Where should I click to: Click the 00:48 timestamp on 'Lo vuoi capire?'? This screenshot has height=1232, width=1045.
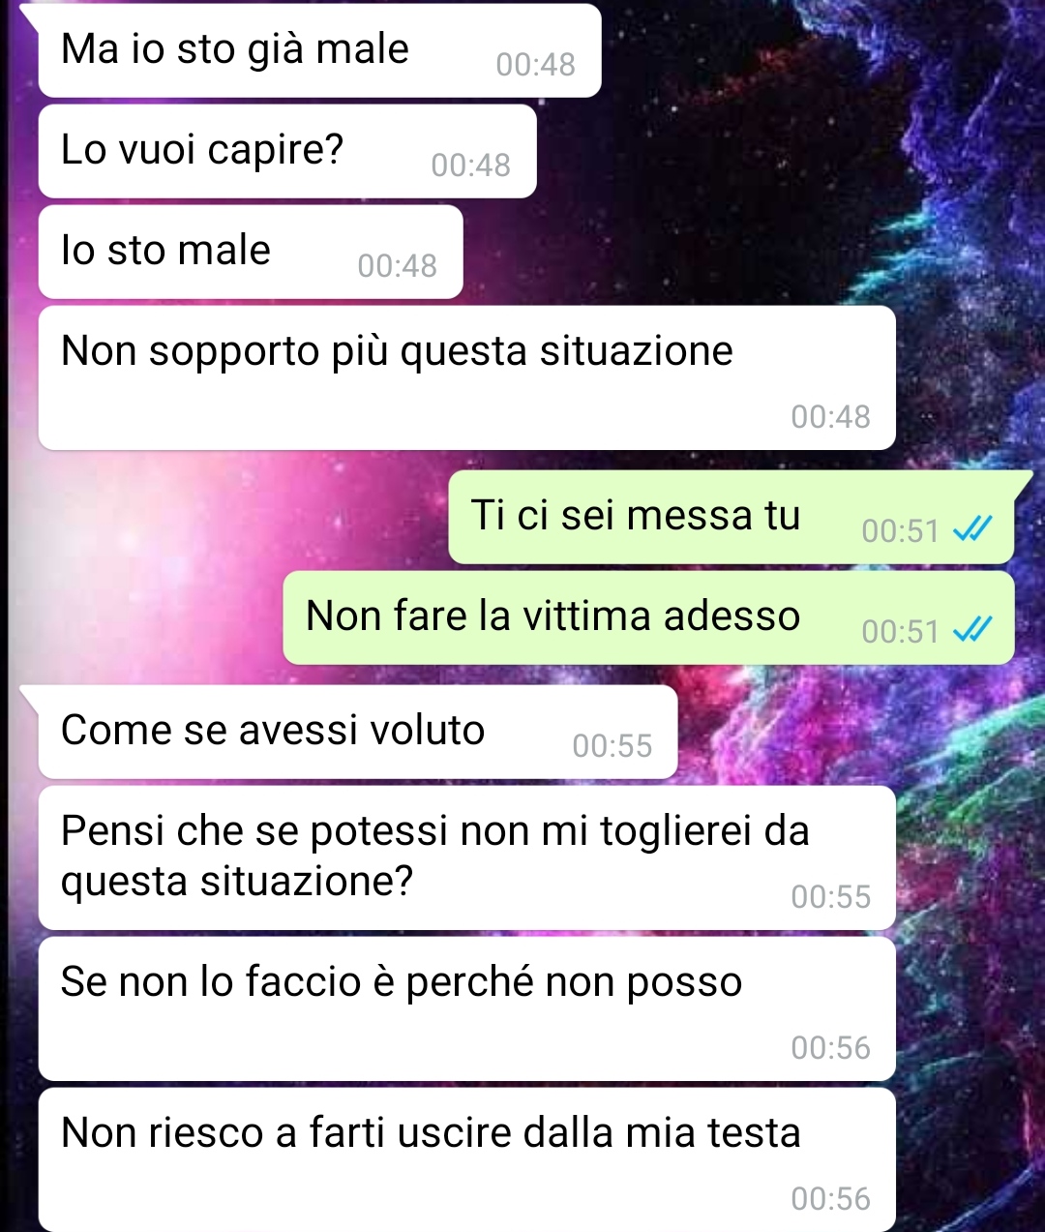[471, 165]
